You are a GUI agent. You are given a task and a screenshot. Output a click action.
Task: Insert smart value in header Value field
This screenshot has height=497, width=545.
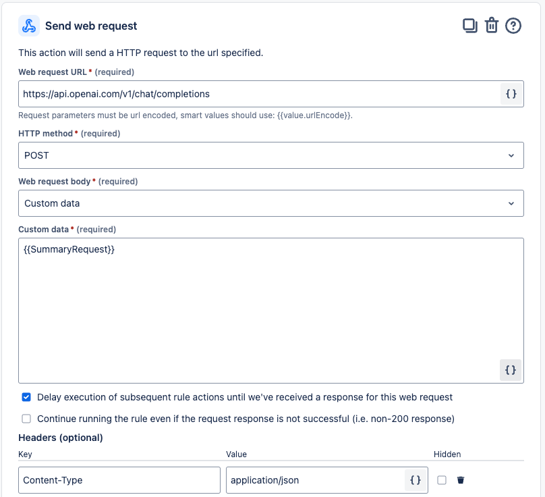pyautogui.click(x=415, y=480)
